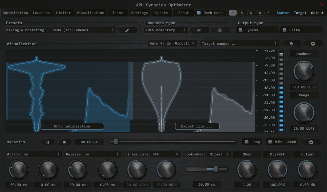Stop playback with the stop button
This screenshot has height=192, width=327.
(64, 142)
